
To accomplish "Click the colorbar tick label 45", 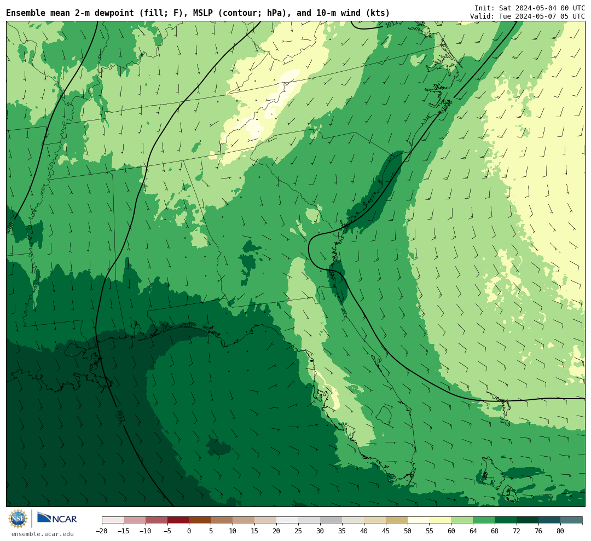I will (x=386, y=531).
